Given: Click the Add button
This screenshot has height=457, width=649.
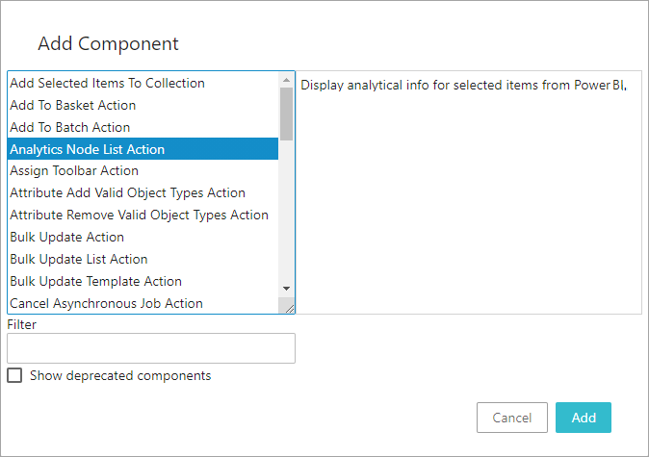Looking at the screenshot, I should click(584, 418).
